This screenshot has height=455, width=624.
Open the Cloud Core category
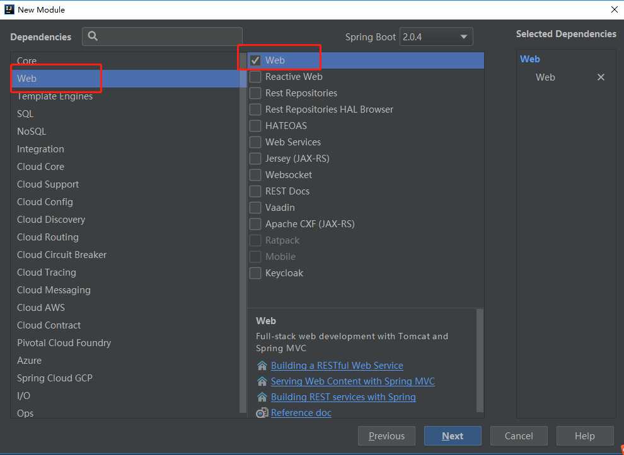pos(125,167)
